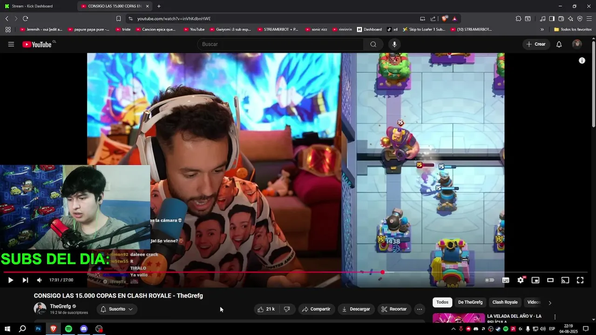
Task: Toggle the browser sidebar panel
Action: pyautogui.click(x=552, y=19)
